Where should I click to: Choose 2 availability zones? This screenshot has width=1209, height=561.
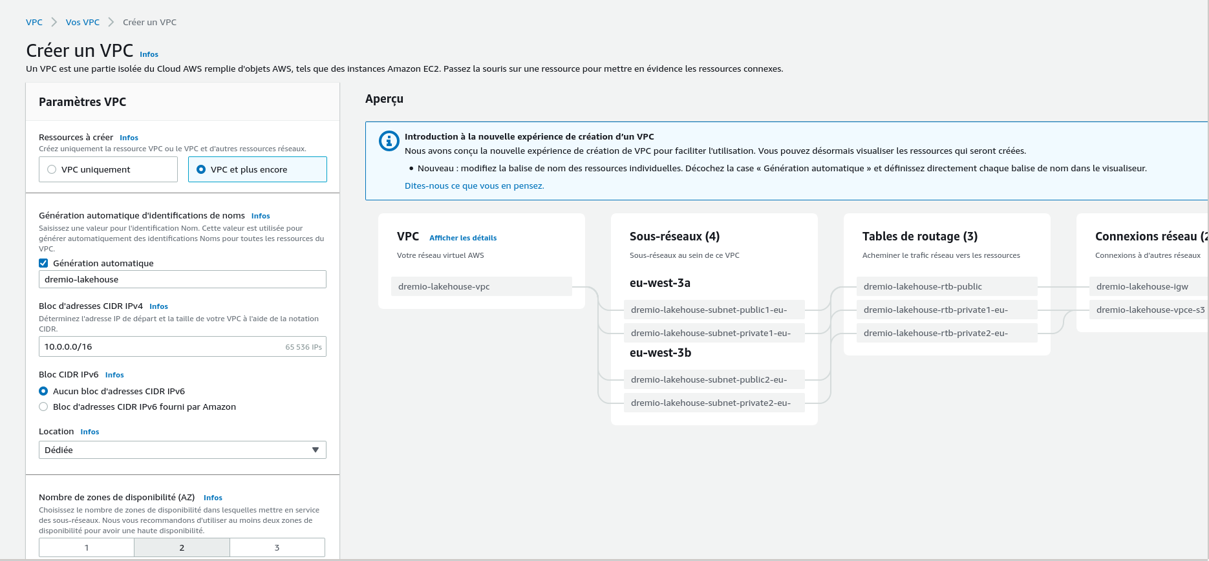click(x=182, y=547)
